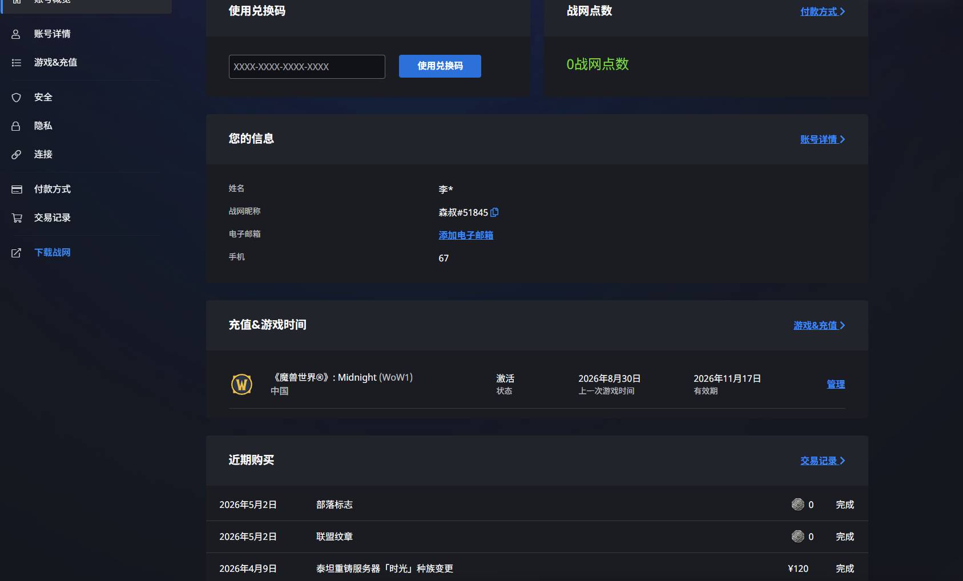Click the coin icon in 联盟纹章 row
This screenshot has height=581, width=963.
pyautogui.click(x=797, y=536)
